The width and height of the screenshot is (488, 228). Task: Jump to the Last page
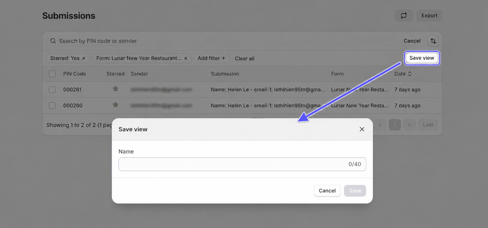(x=428, y=125)
